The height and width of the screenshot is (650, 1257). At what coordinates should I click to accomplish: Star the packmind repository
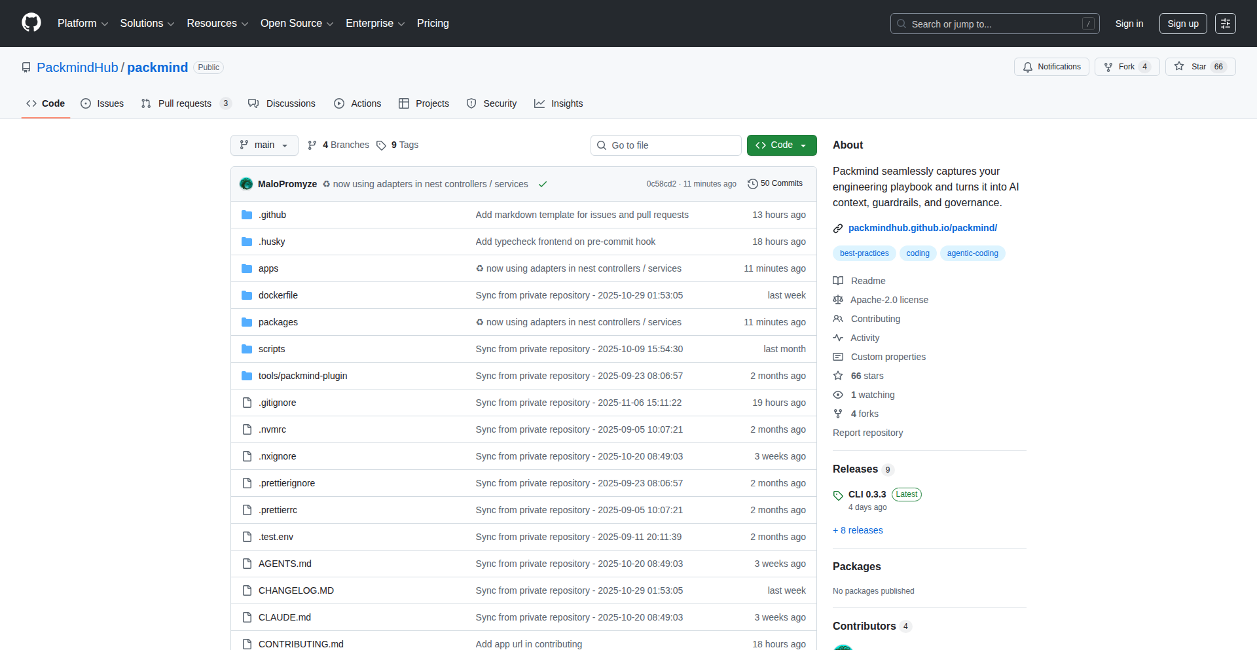point(1200,66)
